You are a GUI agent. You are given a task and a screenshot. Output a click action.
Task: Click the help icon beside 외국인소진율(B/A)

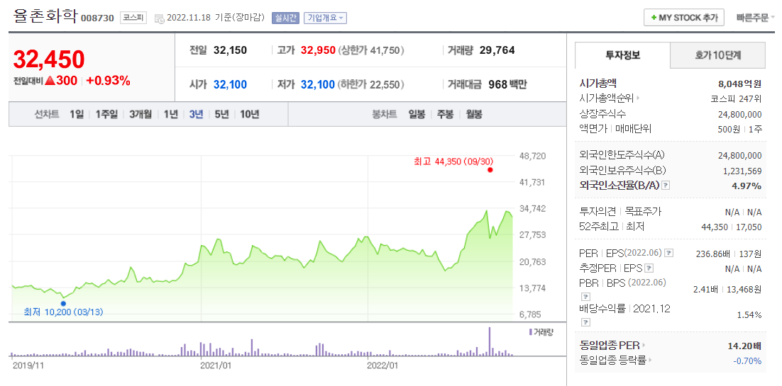pos(666,186)
